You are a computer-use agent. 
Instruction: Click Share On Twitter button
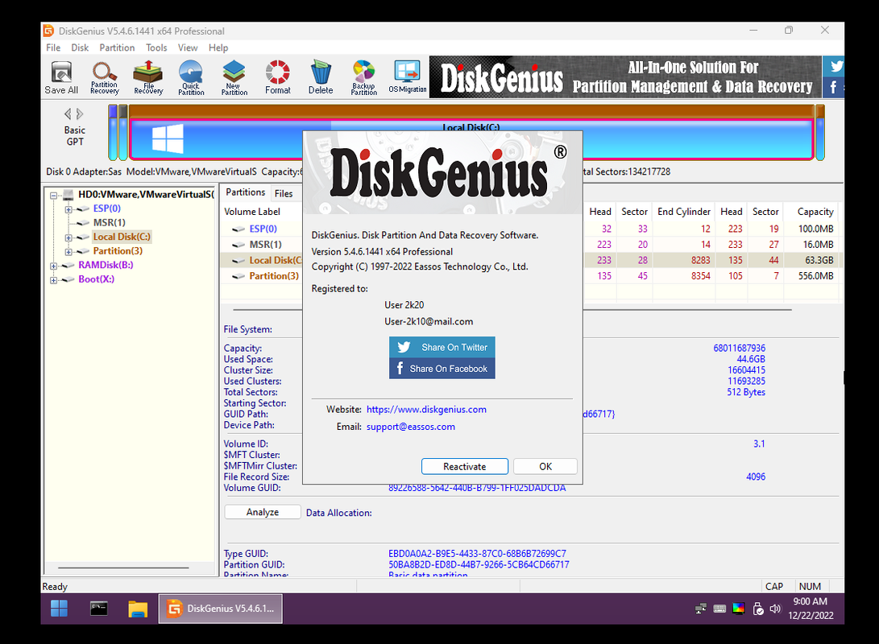tap(442, 347)
